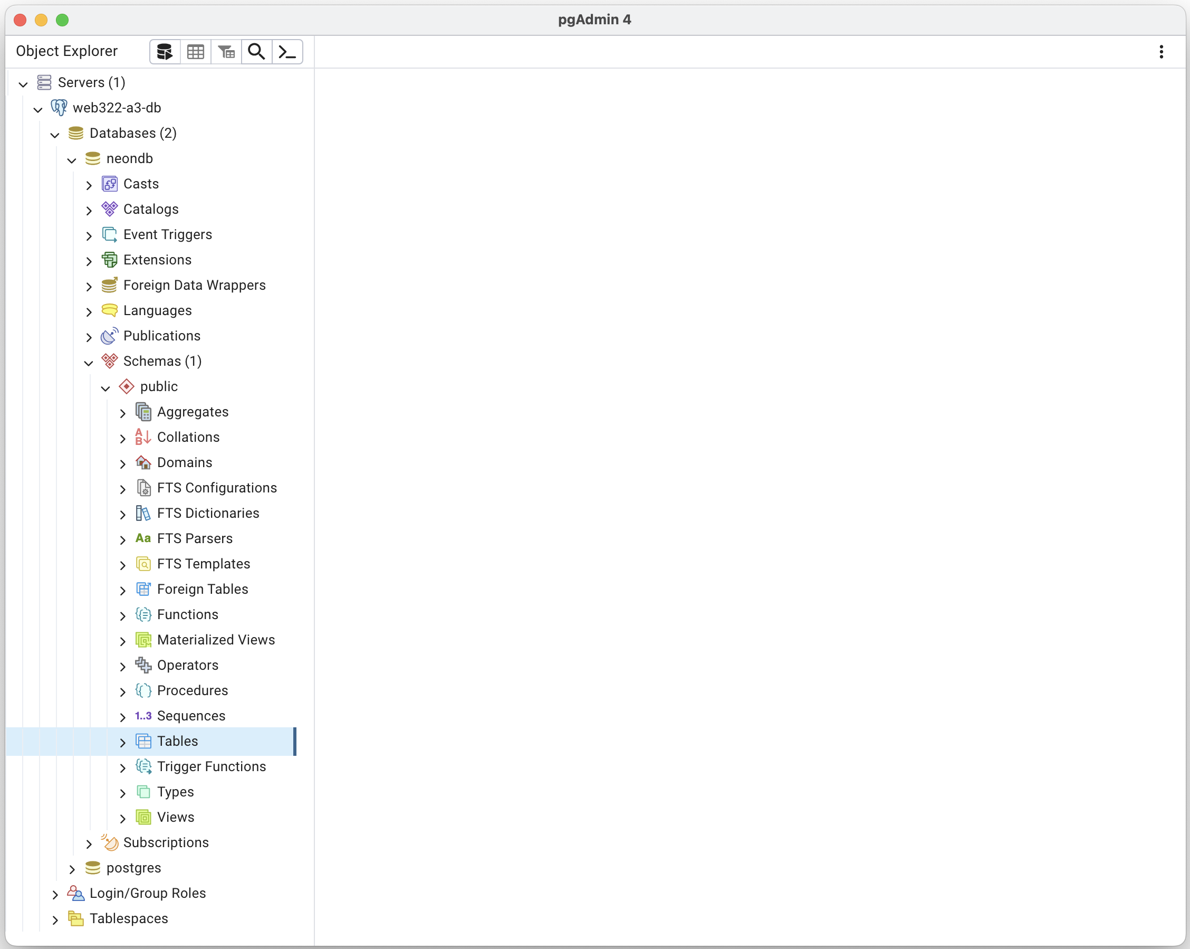Collapse the Schemas (1) node
Viewport: 1190px width, 949px height.
pos(88,363)
